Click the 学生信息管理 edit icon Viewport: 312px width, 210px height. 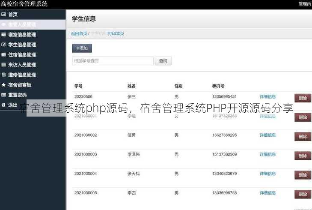point(3,45)
